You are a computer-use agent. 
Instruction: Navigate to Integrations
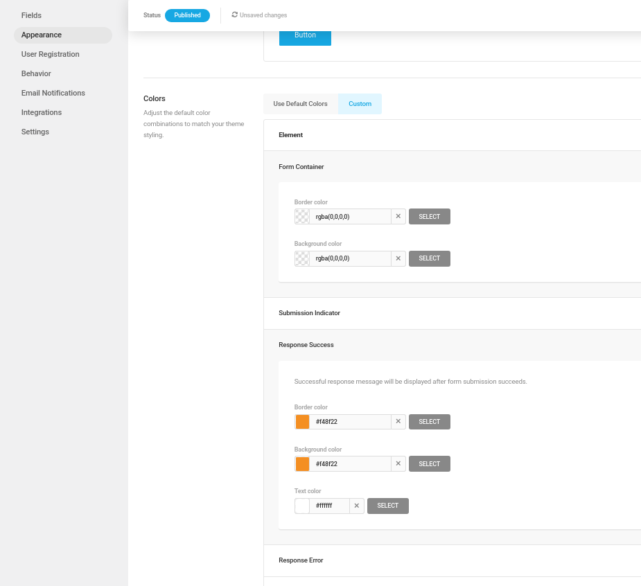click(42, 112)
